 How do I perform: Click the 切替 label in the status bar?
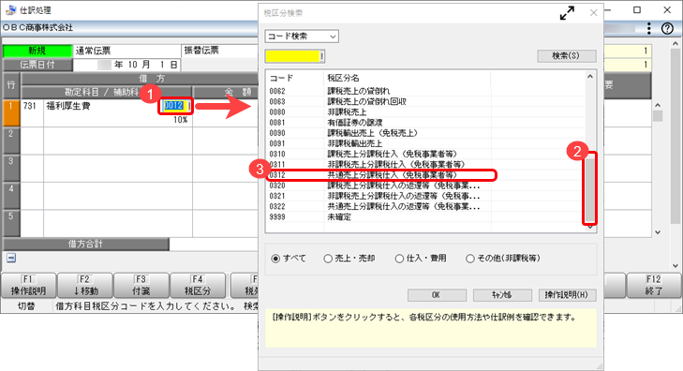click(x=26, y=306)
